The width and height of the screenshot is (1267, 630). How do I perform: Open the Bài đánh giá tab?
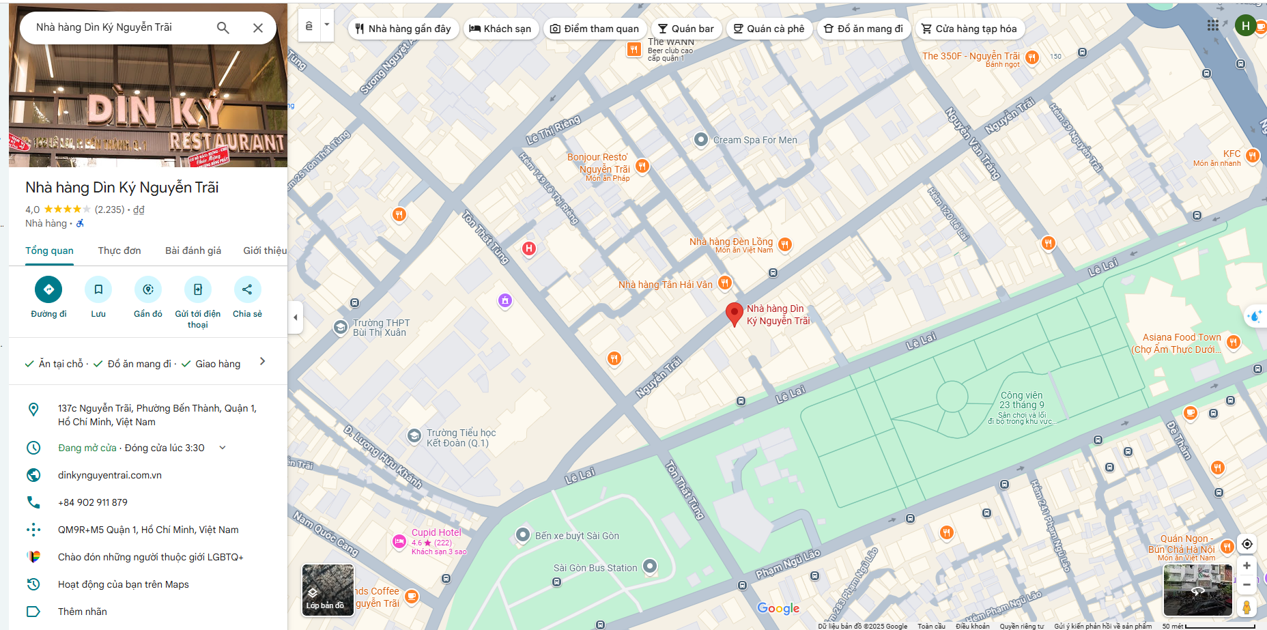coord(193,250)
